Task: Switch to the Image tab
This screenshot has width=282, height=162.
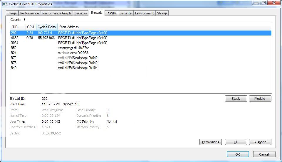Action: [12, 13]
